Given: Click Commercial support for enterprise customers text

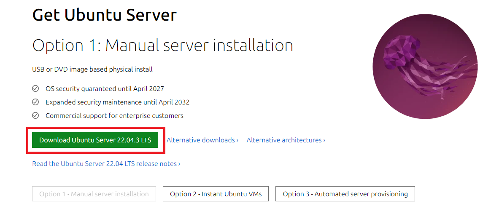Looking at the screenshot, I should pyautogui.click(x=115, y=116).
